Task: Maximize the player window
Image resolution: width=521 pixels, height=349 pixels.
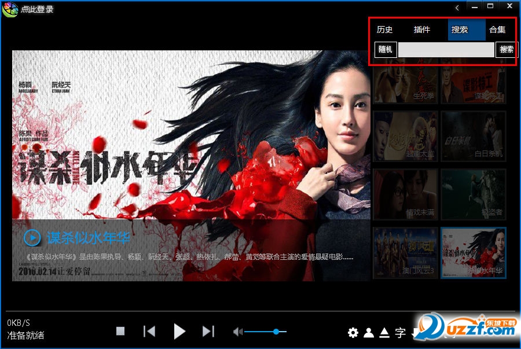Action: point(490,6)
